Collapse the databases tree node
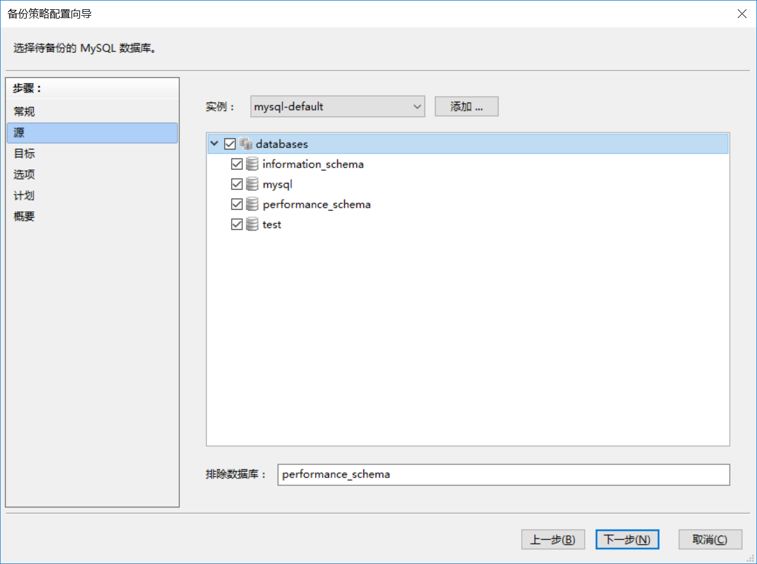Screen dimensions: 757x564 tap(214, 143)
